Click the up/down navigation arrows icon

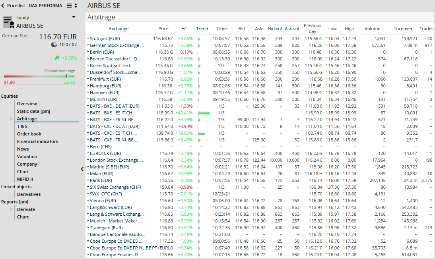coord(76,6)
